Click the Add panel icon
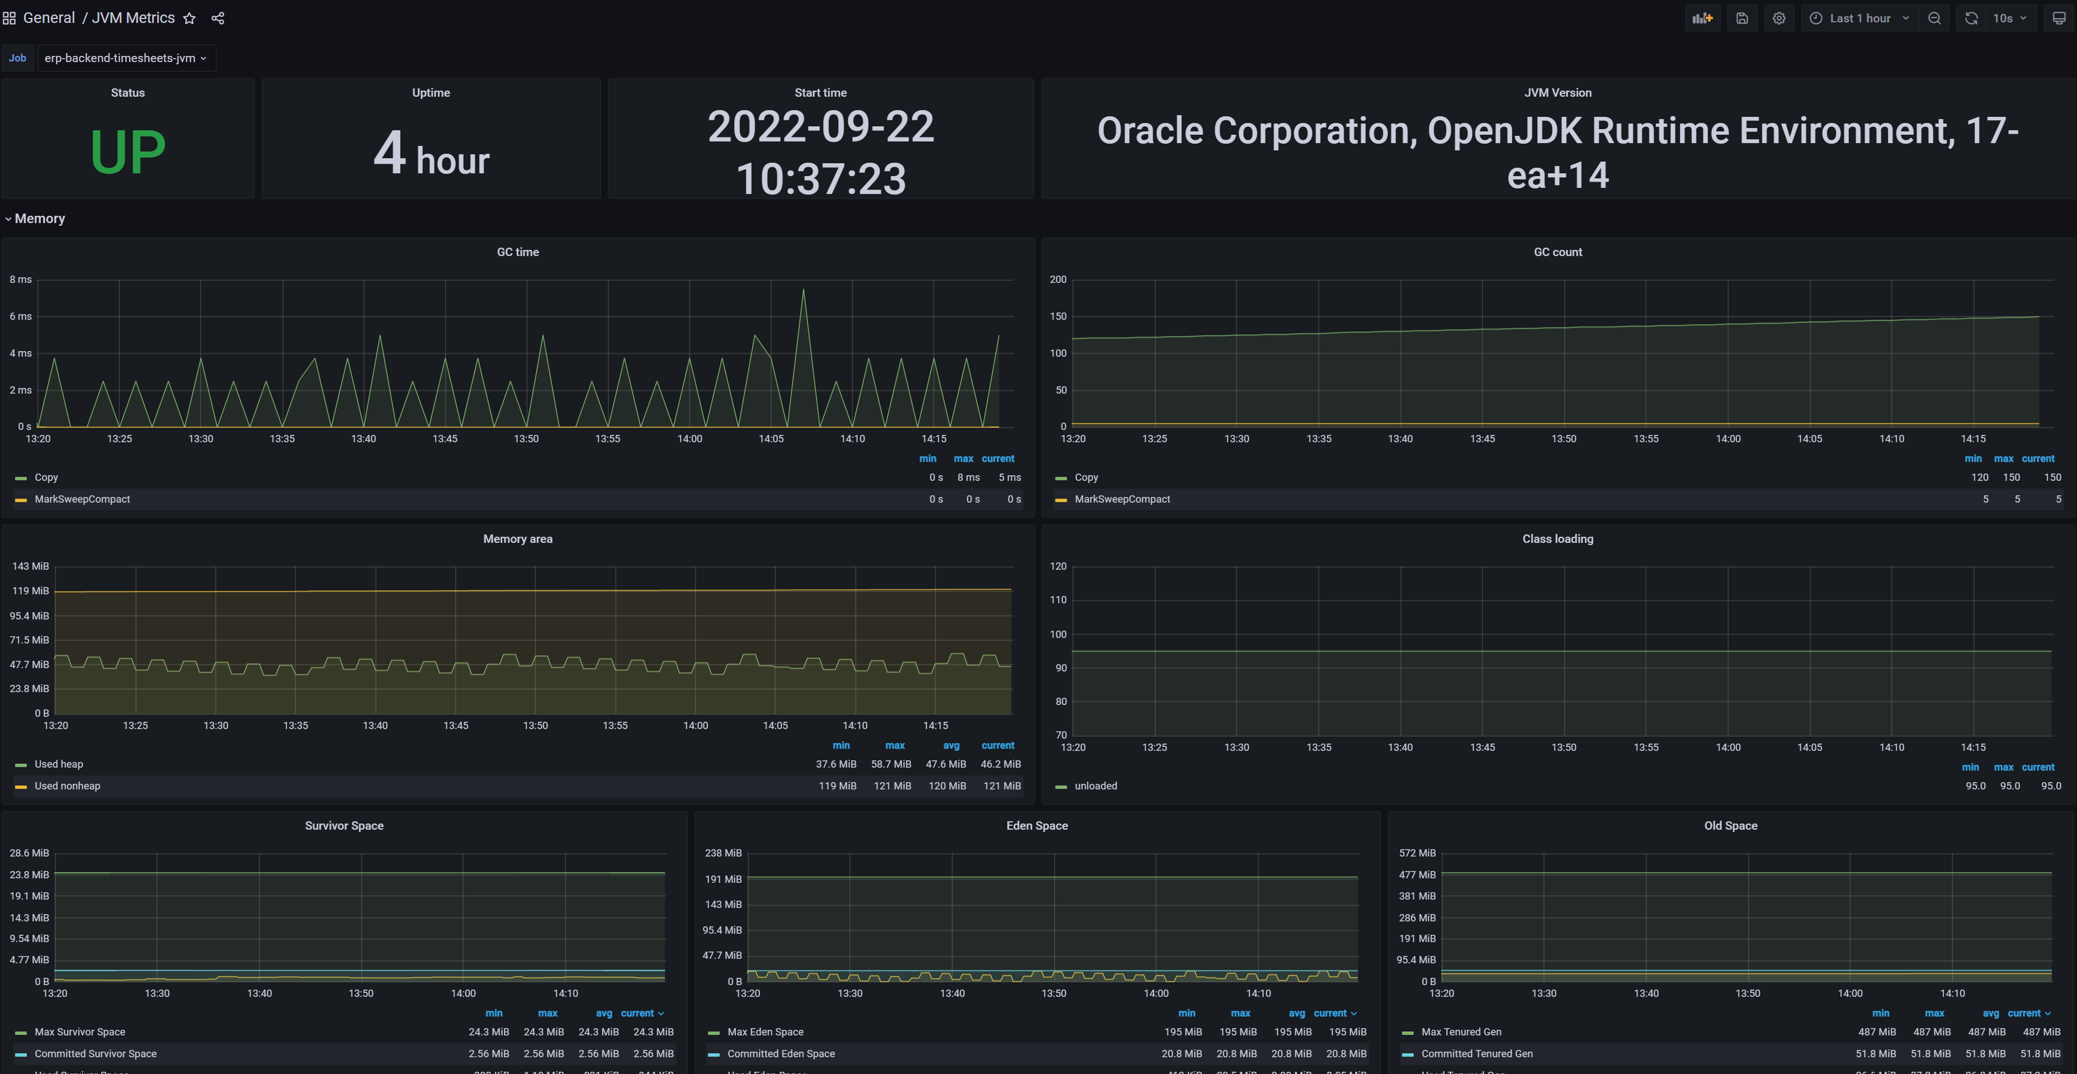 1702,18
